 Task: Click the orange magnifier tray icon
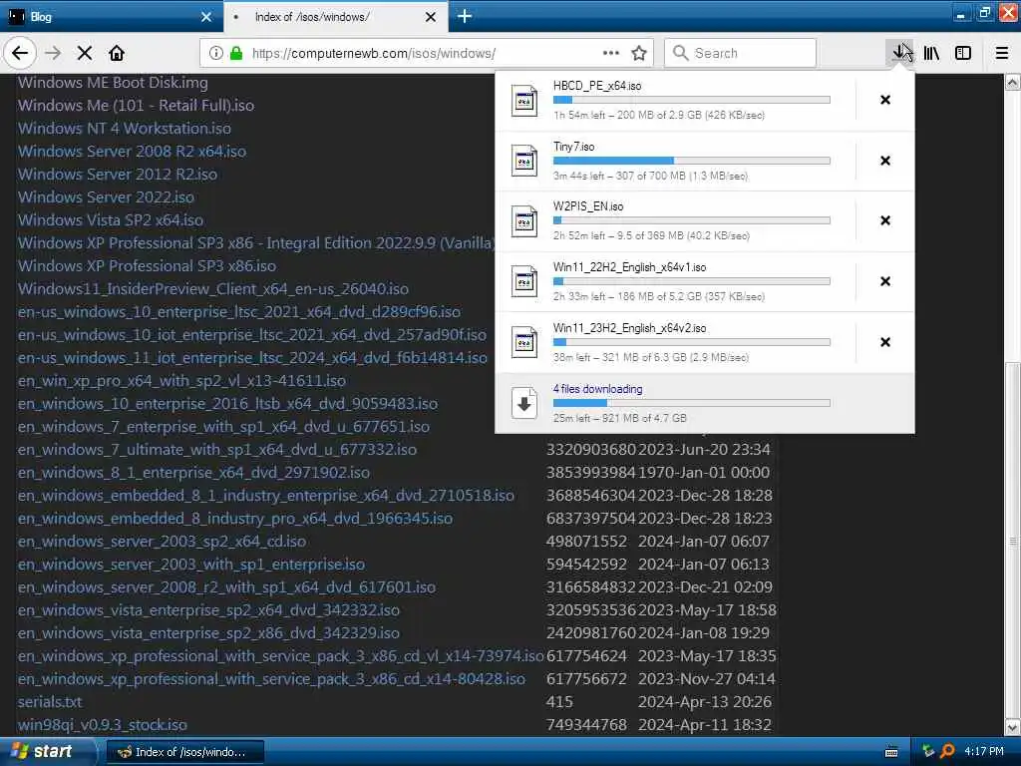coord(947,751)
